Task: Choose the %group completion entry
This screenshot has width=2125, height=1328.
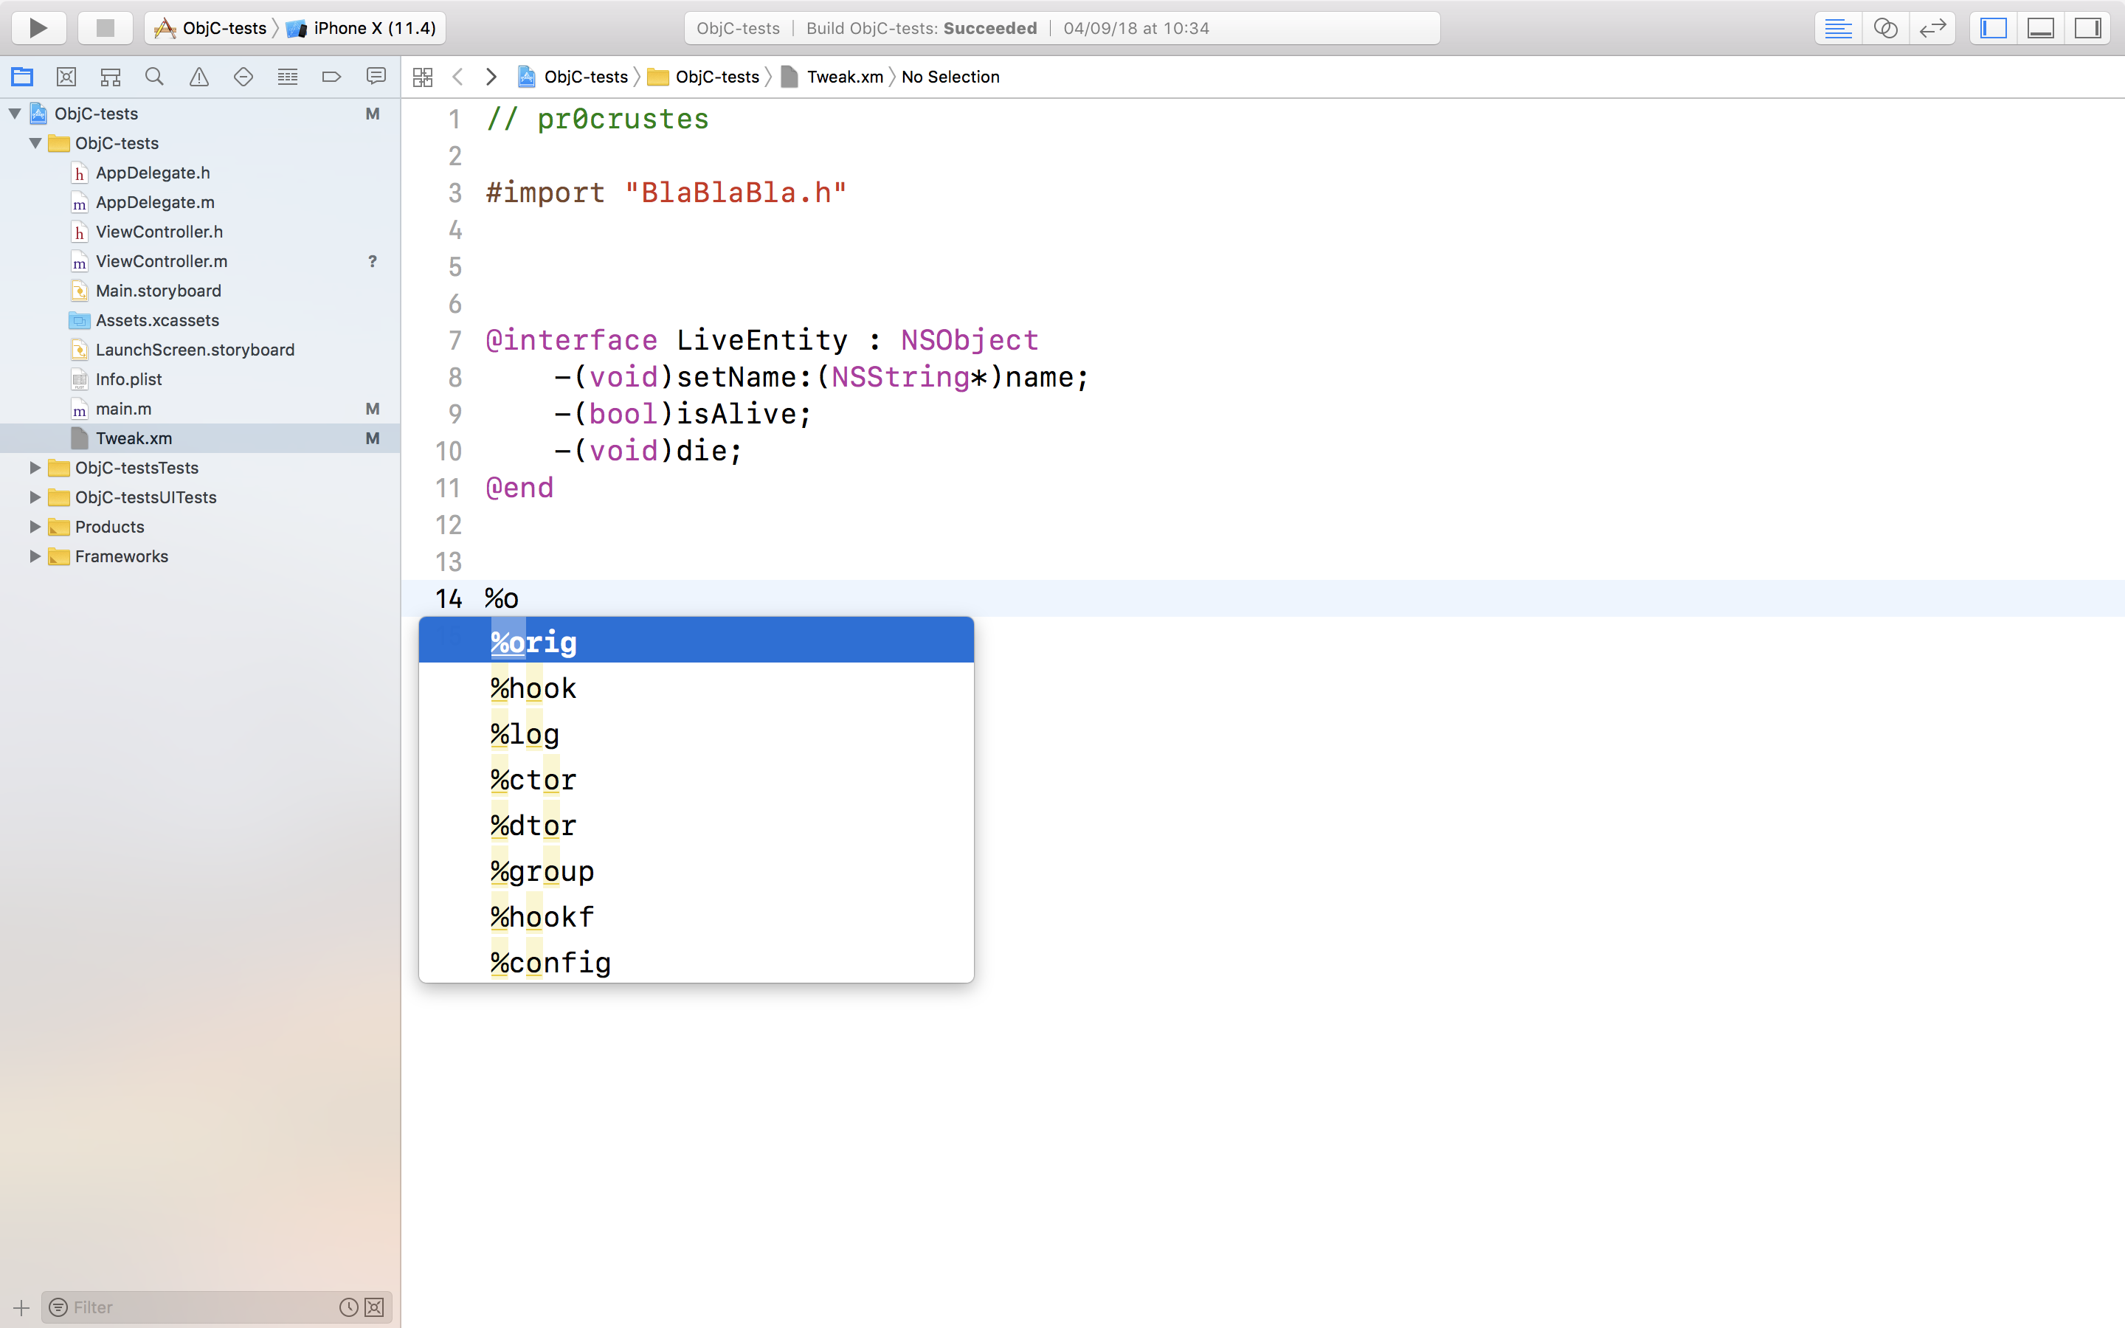Action: [542, 871]
